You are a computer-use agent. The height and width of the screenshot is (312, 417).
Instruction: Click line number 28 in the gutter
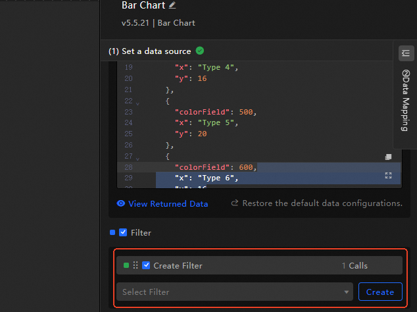coord(128,167)
